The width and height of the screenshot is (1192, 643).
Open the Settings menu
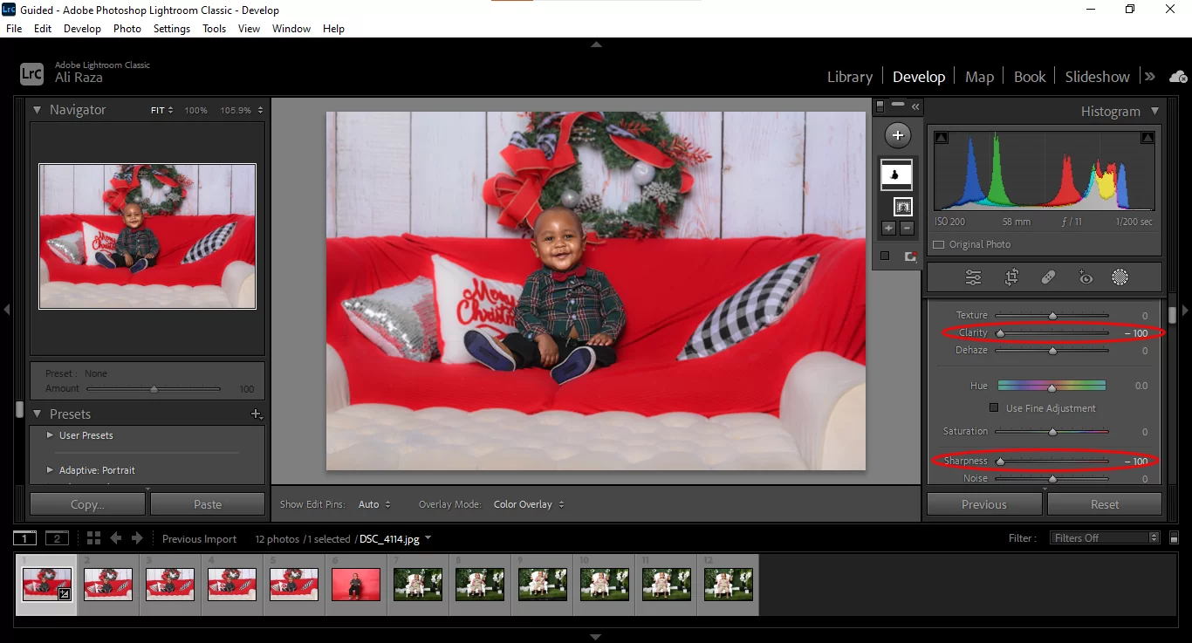click(x=172, y=29)
